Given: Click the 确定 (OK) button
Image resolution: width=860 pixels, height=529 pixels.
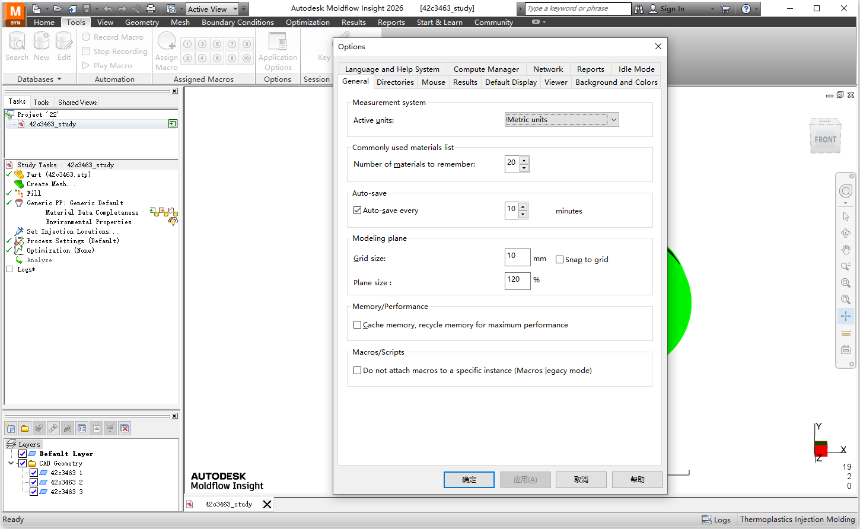Looking at the screenshot, I should [x=469, y=479].
